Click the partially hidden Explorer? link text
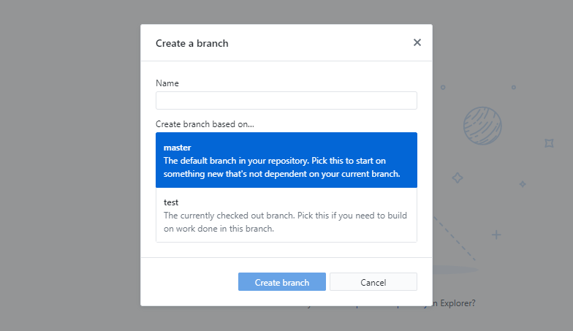573x331 pixels. [x=455, y=303]
